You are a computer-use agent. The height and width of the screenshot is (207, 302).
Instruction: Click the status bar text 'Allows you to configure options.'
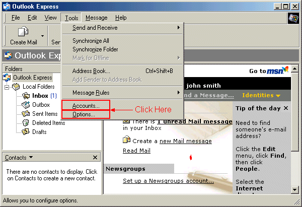coord(40,200)
